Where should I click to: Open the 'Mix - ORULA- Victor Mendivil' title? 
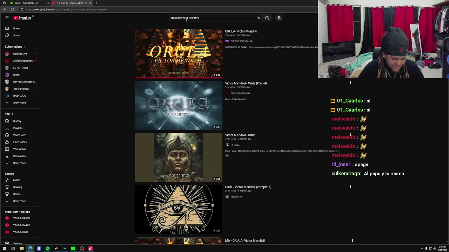[x=245, y=240]
